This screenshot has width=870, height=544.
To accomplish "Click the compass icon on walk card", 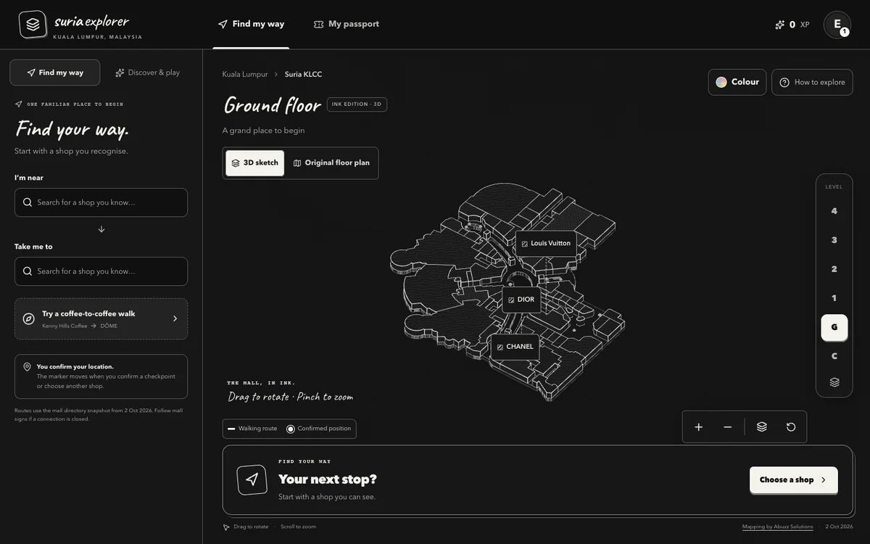I will (29, 319).
